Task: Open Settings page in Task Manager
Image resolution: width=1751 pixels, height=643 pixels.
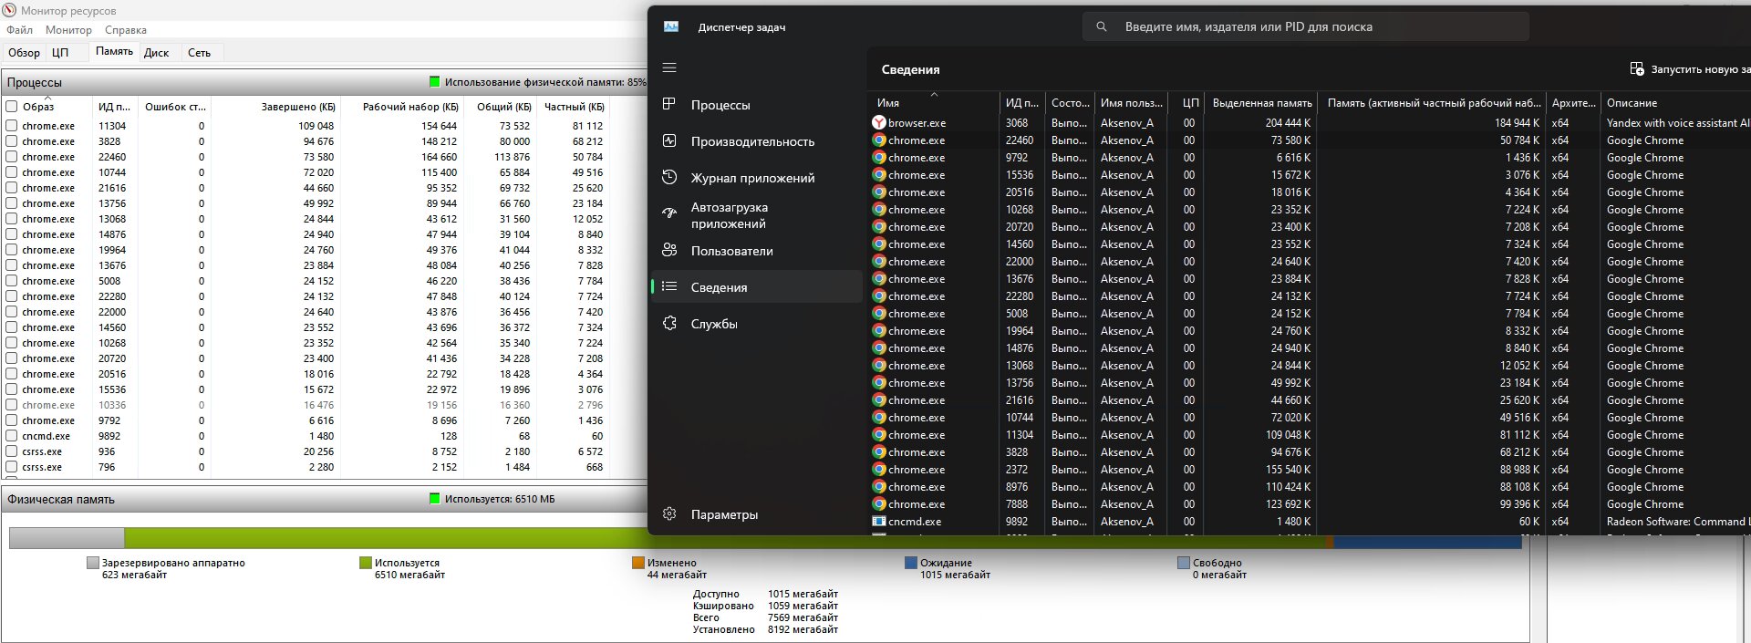Action: tap(756, 514)
